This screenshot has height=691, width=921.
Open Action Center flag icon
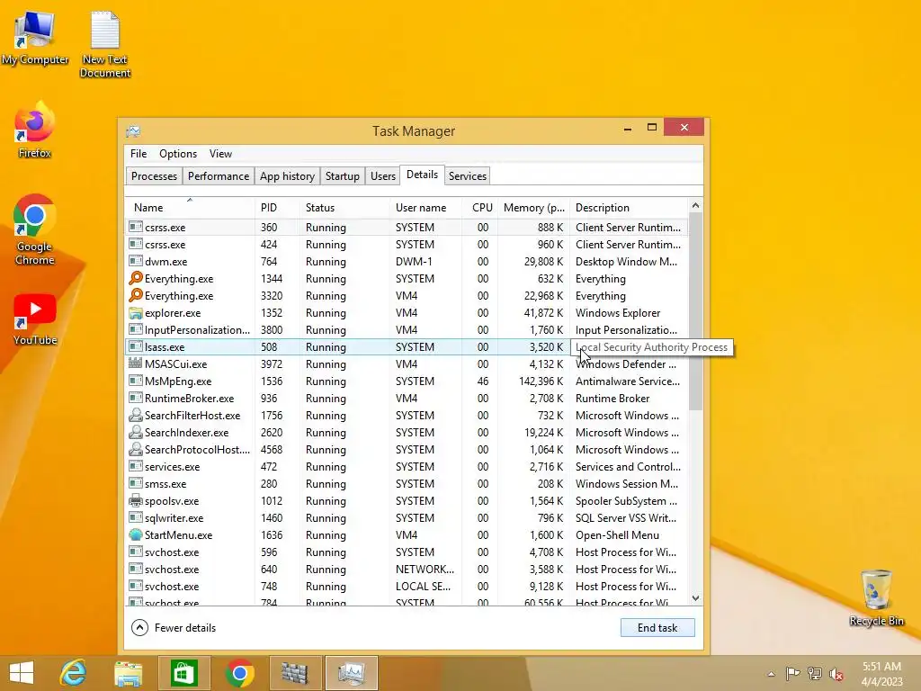792,673
